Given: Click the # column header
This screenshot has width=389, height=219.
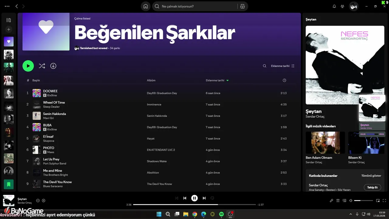Looking at the screenshot, I should 28,80.
